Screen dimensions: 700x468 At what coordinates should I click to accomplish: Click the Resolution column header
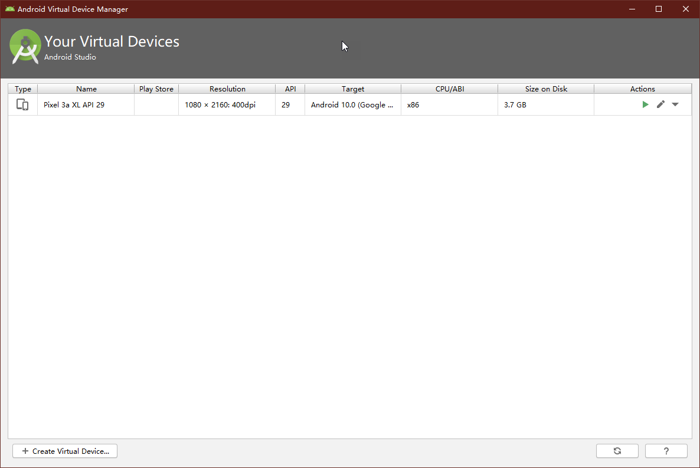(227, 89)
